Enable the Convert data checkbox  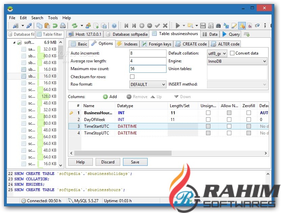[232, 53]
